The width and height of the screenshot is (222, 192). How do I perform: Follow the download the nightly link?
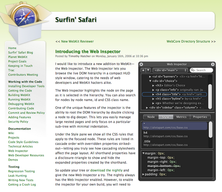tap(106, 170)
